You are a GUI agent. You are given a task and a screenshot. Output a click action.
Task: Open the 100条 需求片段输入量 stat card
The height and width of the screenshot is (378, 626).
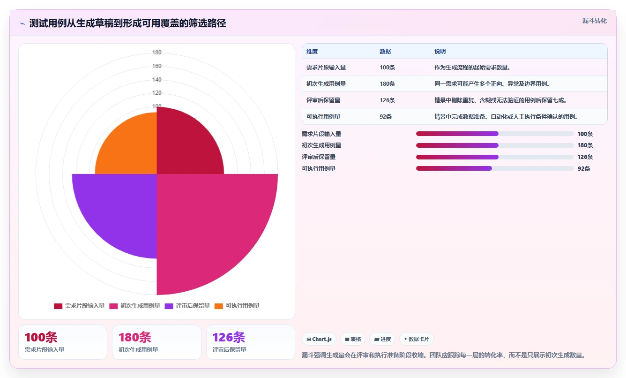(63, 342)
